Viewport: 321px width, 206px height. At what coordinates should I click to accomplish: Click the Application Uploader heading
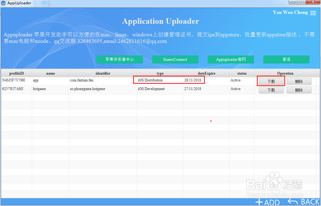point(160,21)
